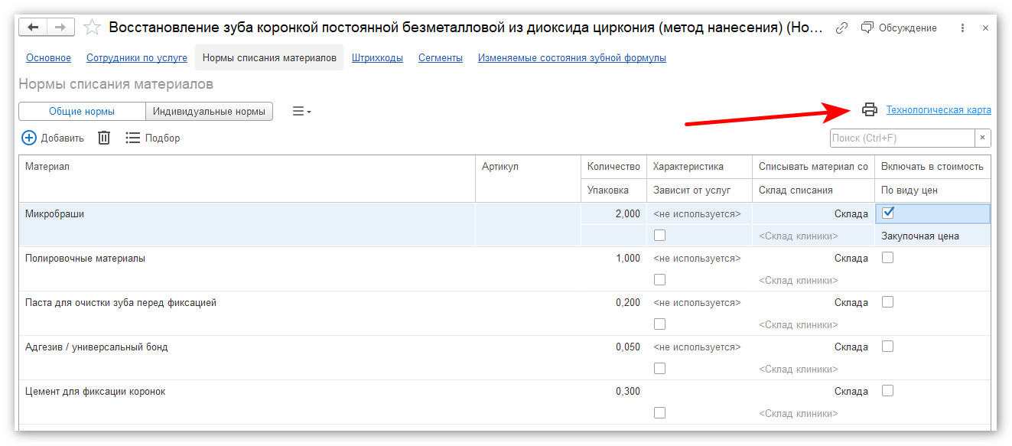Click the Добавить plus icon
The image size is (1012, 446).
(x=29, y=138)
